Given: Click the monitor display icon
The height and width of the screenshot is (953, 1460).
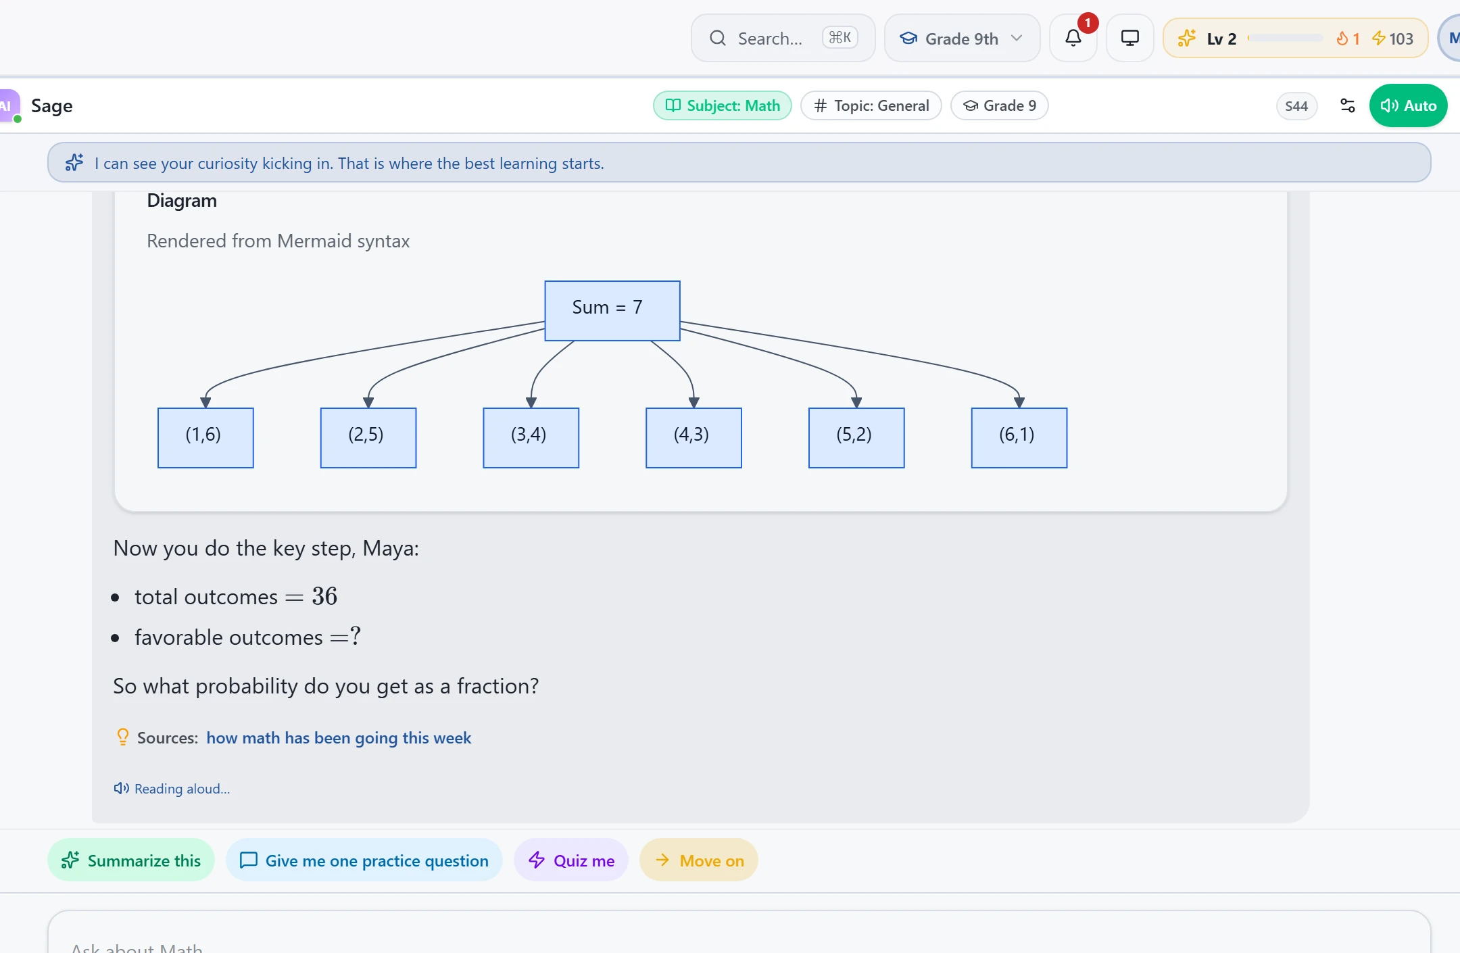Looking at the screenshot, I should (1129, 38).
